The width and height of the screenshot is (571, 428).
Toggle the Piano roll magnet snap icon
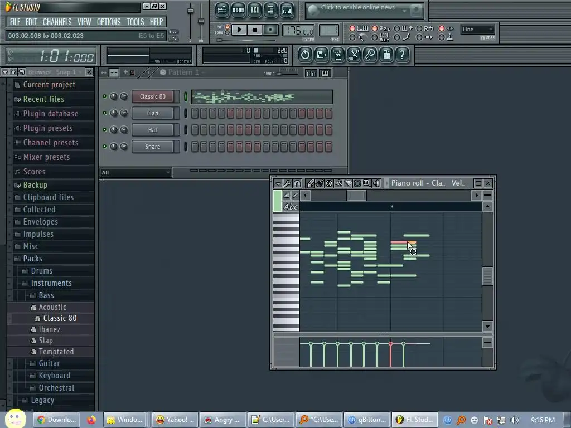(297, 183)
